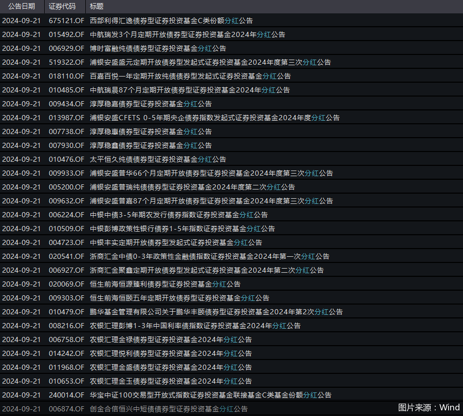Open 华宝中证100交易型开放式指数 联接基金 announcement

pyautogui.click(x=211, y=395)
